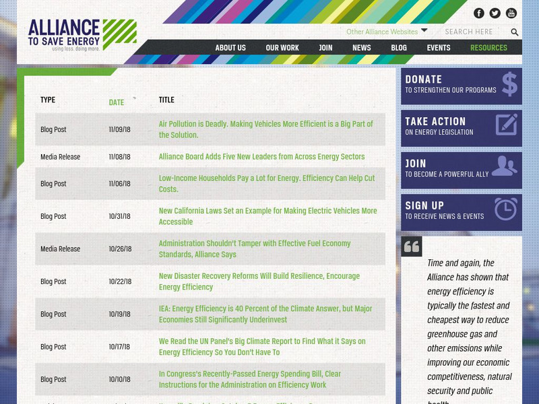This screenshot has width=539, height=404.
Task: Open the Our Work menu
Action: [x=282, y=48]
